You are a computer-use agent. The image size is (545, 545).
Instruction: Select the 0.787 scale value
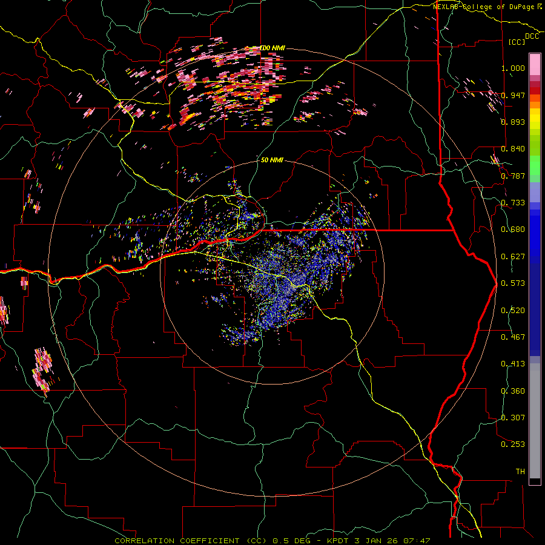[513, 176]
